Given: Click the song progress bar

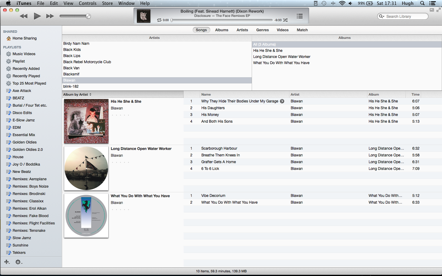Looking at the screenshot, I should tap(222, 20).
